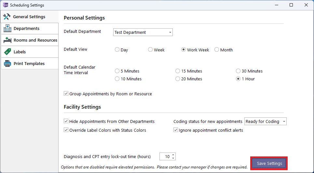
Task: Click the Rooms and Resources bed icon
Action: (7, 40)
